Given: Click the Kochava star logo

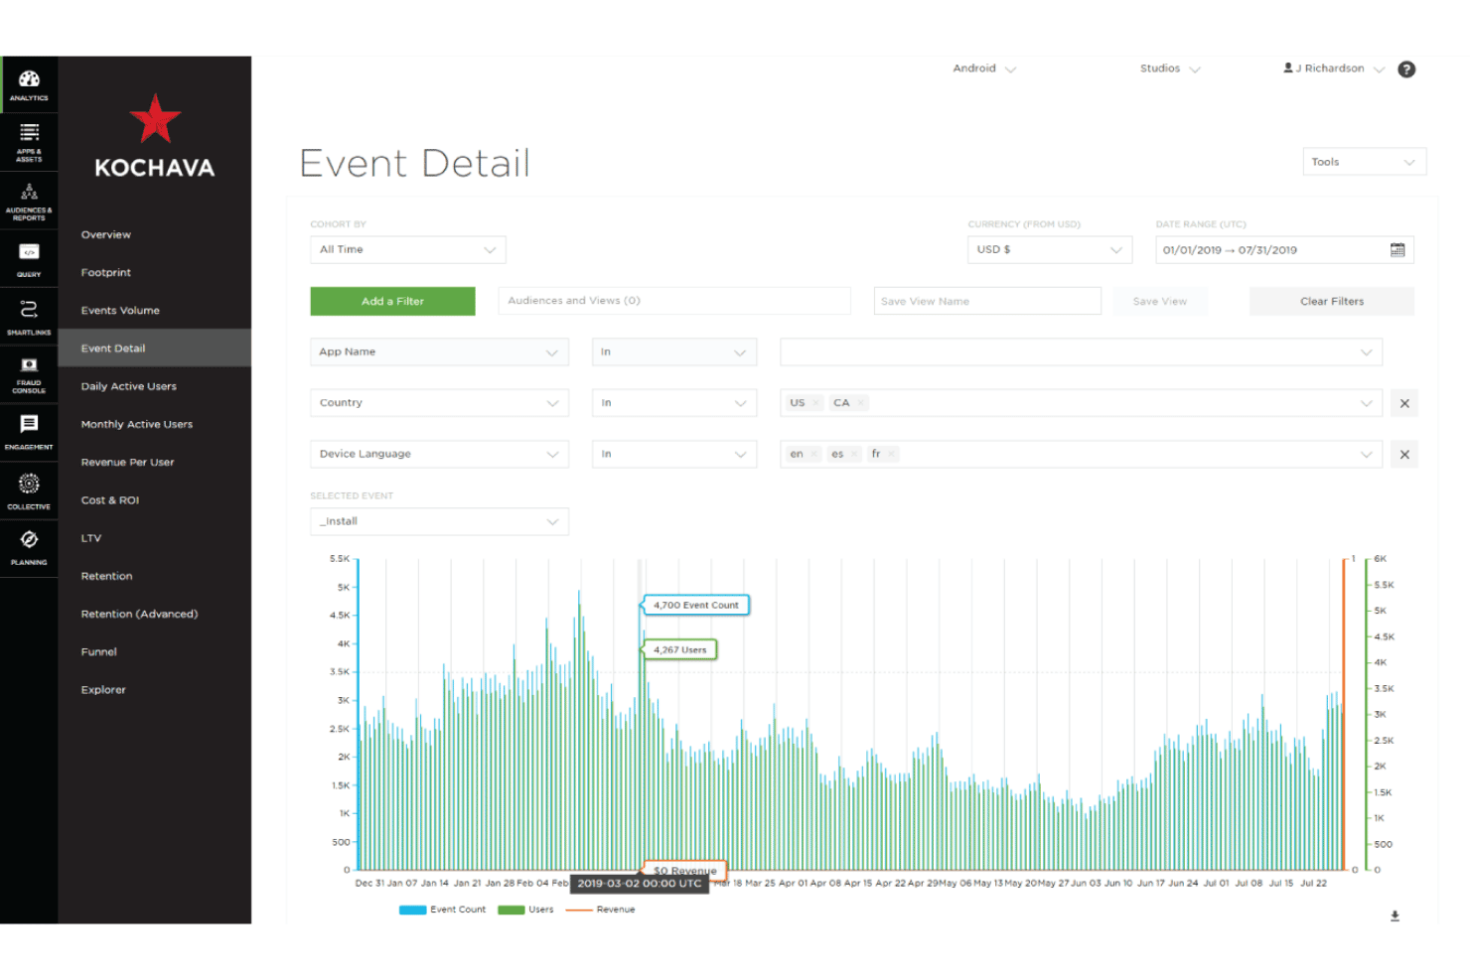Looking at the screenshot, I should 155,119.
